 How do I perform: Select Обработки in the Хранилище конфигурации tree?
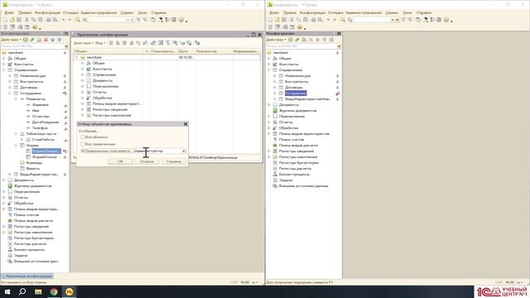point(102,98)
